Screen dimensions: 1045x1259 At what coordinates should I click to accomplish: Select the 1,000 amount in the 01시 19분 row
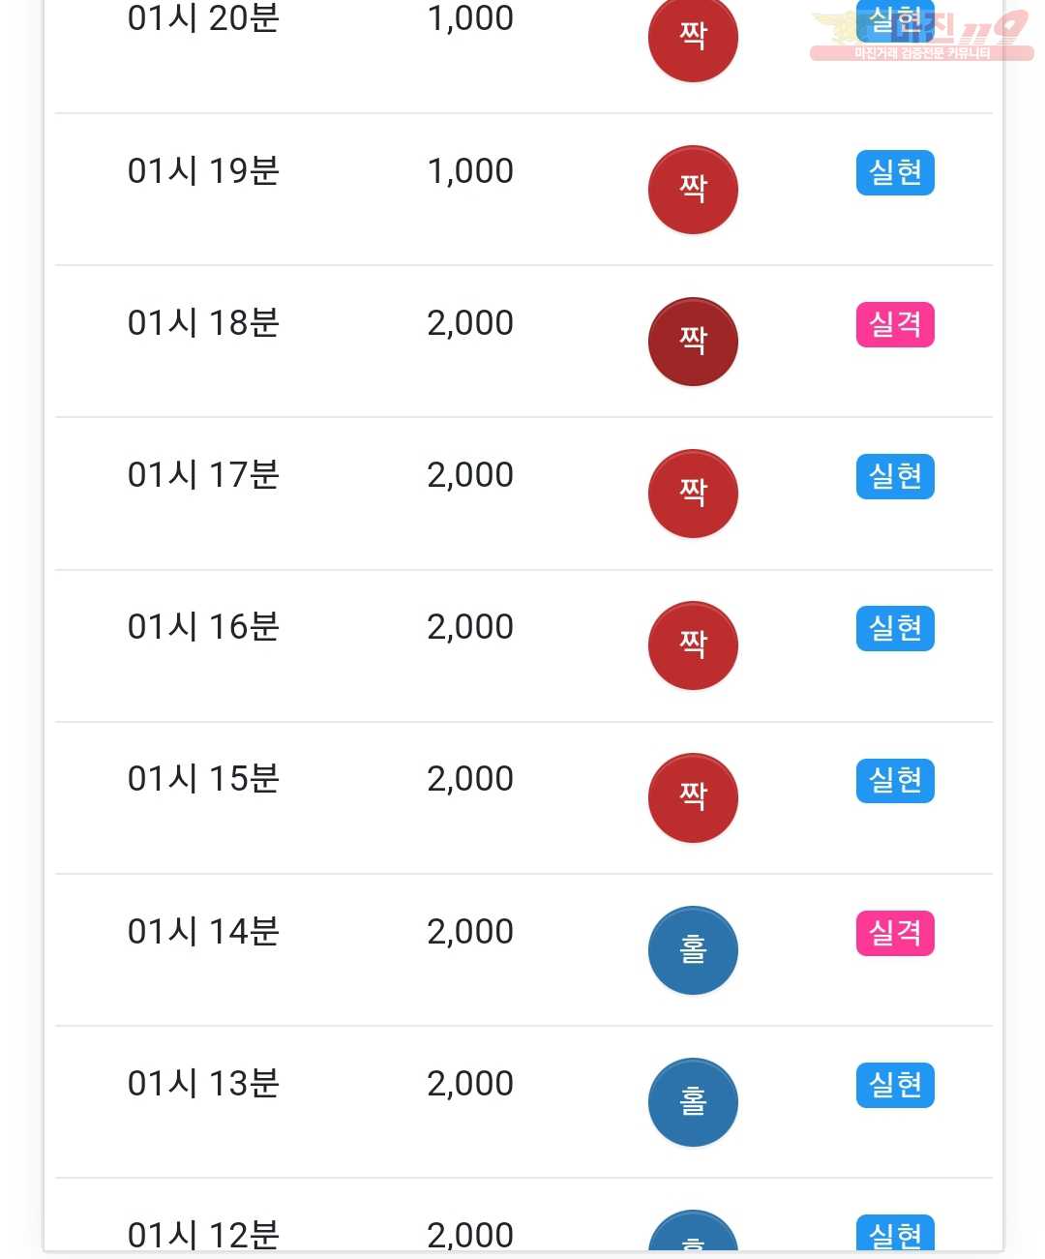470,171
